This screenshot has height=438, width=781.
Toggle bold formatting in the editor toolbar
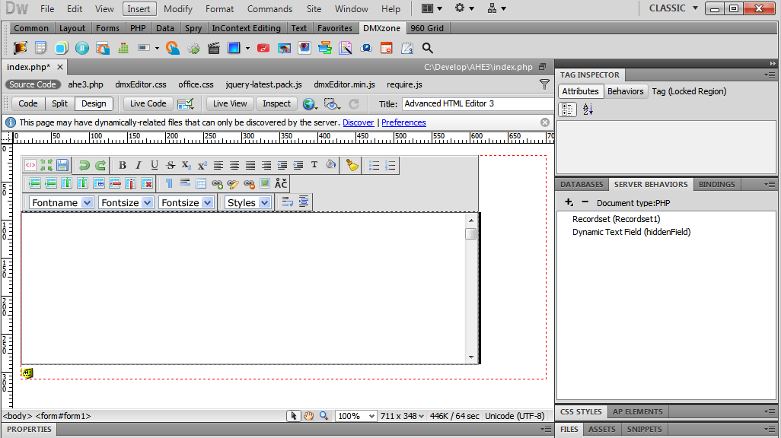pos(122,165)
